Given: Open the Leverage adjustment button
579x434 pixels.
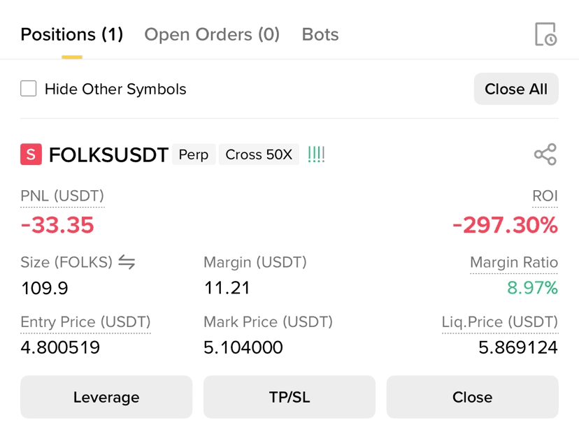Looking at the screenshot, I should click(106, 397).
